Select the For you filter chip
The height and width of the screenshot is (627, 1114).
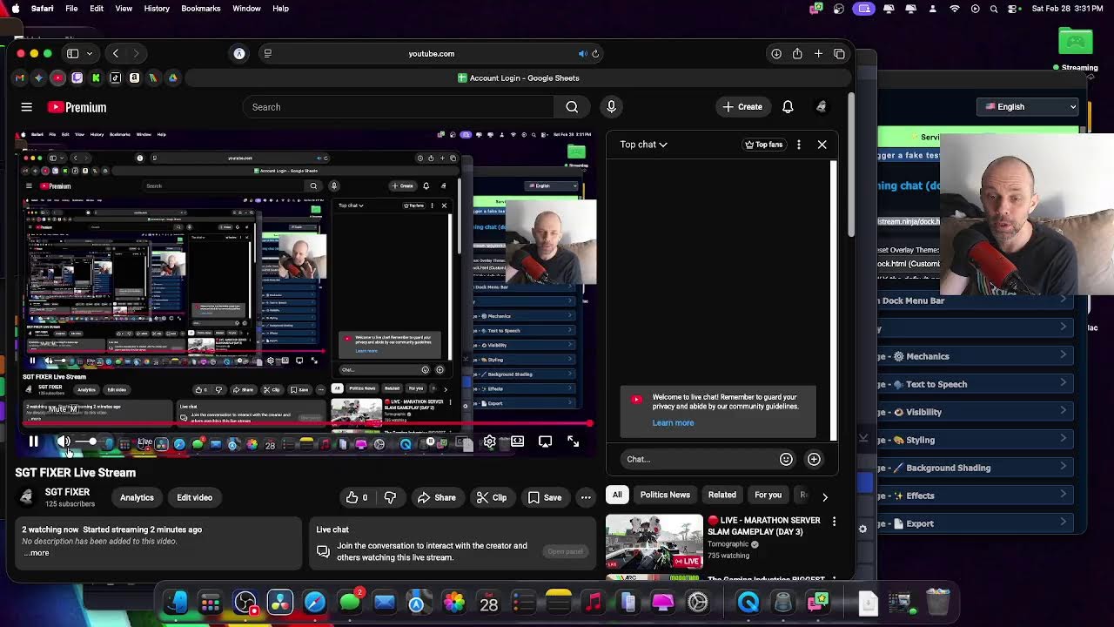[768, 495]
